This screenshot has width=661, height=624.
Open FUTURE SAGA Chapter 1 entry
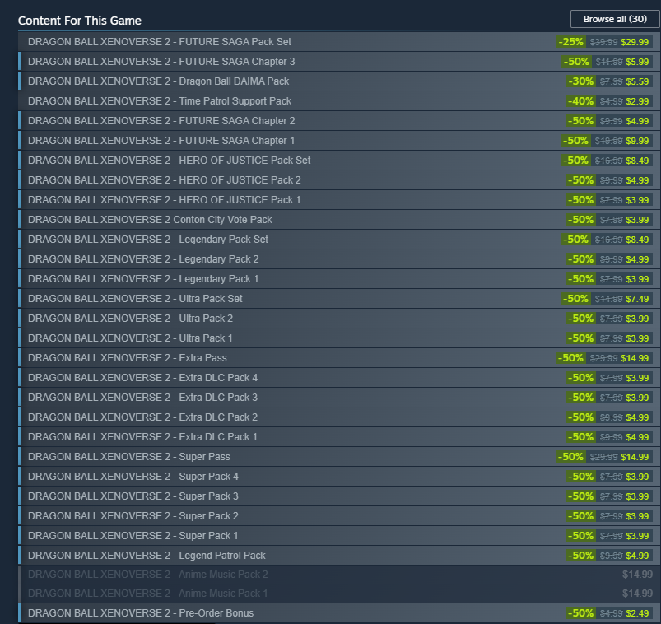coord(339,141)
